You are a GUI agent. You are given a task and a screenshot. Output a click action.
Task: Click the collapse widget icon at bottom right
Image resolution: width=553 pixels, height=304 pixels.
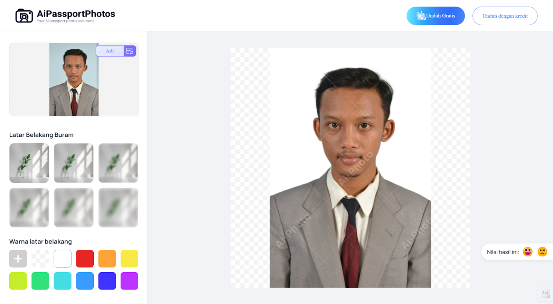[545, 293]
